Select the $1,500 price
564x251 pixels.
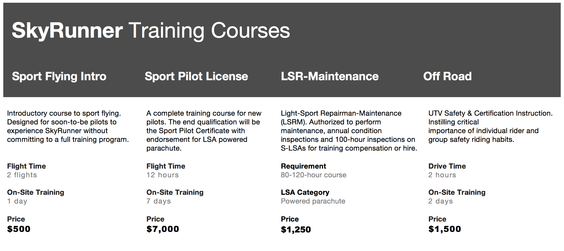pyautogui.click(x=445, y=229)
